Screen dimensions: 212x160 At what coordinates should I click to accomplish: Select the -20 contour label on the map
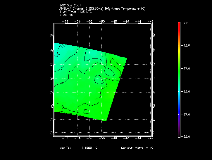(x=62, y=68)
